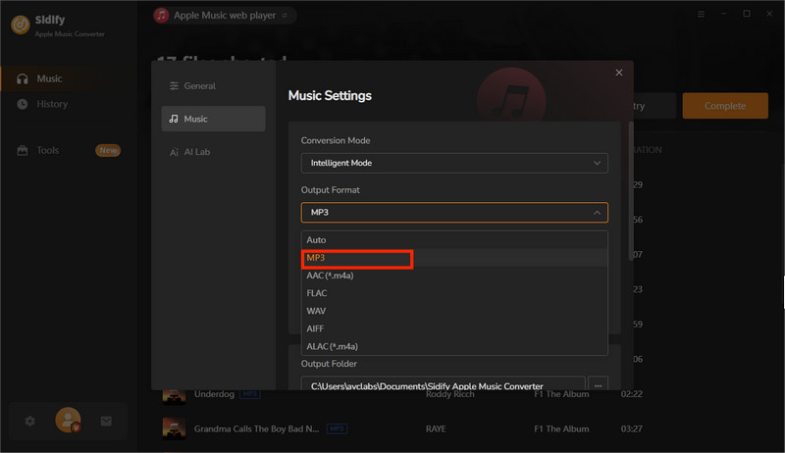This screenshot has height=453, width=785.
Task: Select the Music settings tab
Action: click(x=213, y=119)
